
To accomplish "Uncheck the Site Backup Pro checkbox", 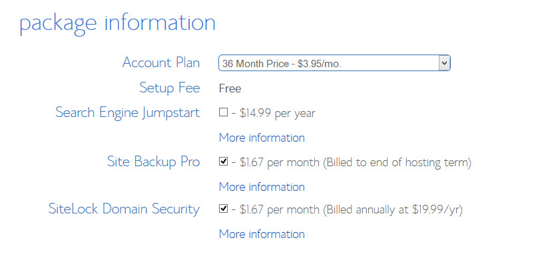I will 223,162.
